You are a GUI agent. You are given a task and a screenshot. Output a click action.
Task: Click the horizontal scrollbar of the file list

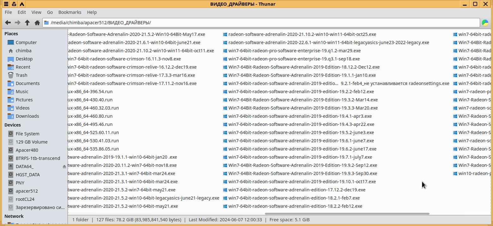pyautogui.click(x=347, y=214)
